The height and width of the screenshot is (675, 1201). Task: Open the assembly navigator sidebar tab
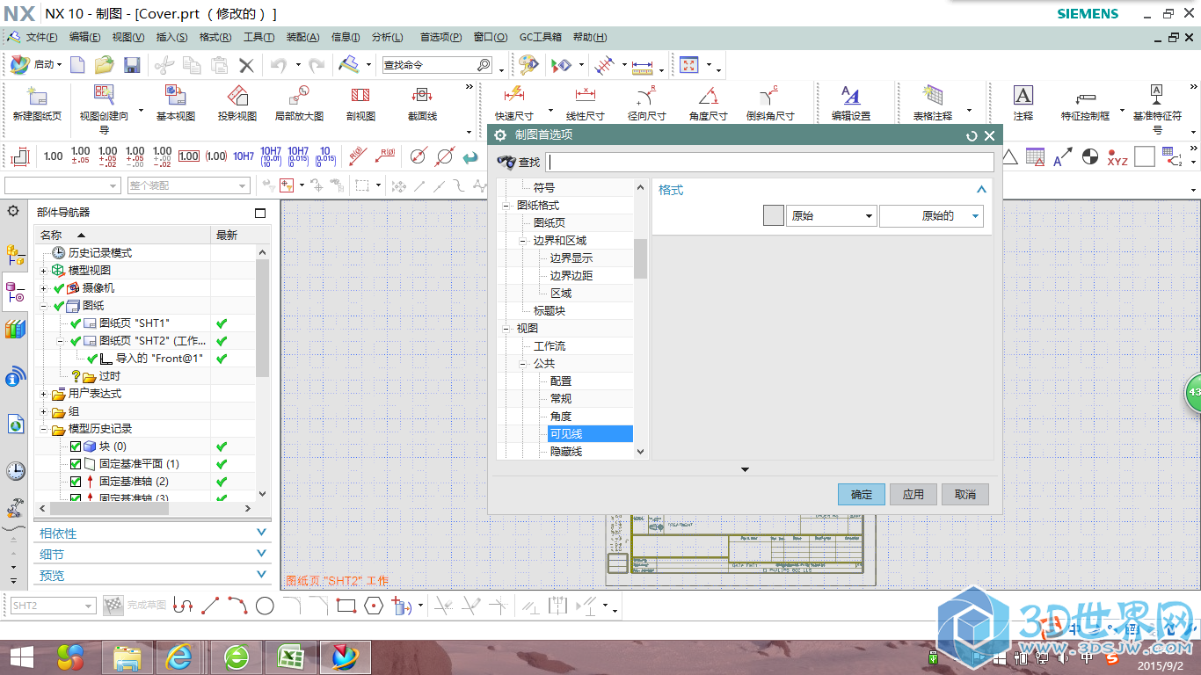(x=15, y=256)
